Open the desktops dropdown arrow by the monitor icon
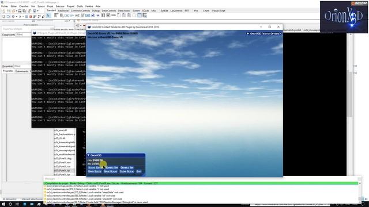This screenshot has width=369, height=207. click(37, 11)
